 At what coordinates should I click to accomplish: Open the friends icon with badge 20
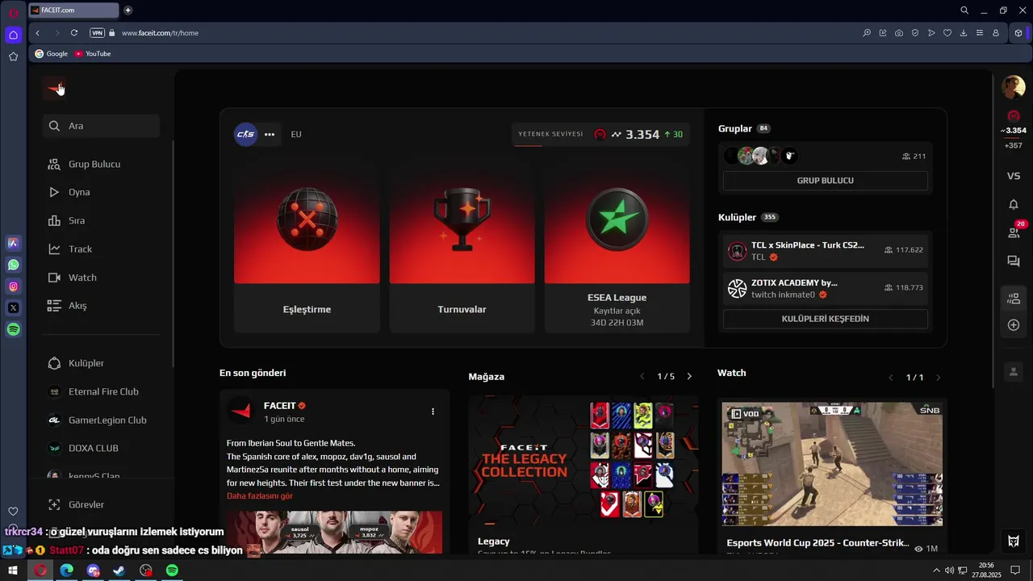pos(1014,232)
